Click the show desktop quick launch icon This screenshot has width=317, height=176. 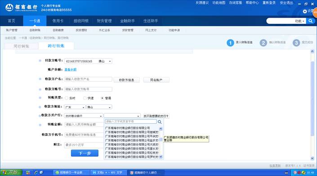click(x=41, y=172)
